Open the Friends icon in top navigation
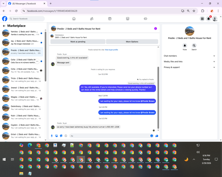 coord(92,19)
